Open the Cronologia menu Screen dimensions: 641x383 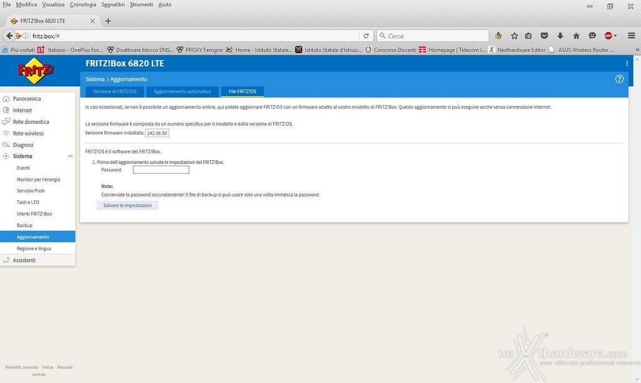pos(83,4)
